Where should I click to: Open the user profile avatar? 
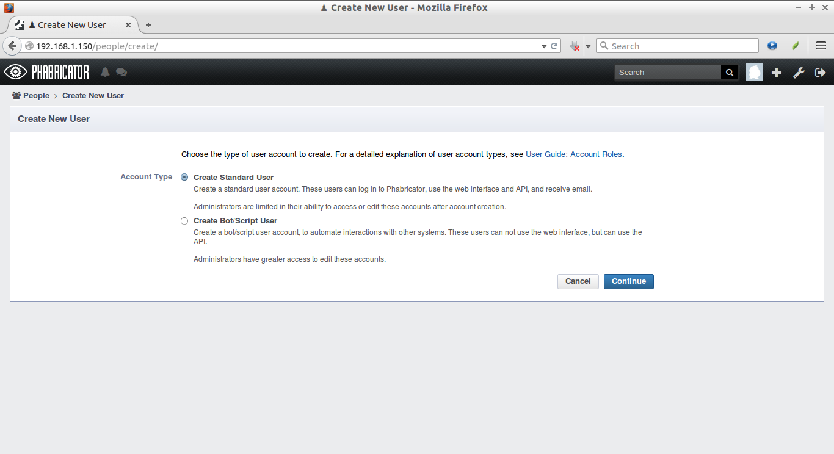pyautogui.click(x=755, y=72)
